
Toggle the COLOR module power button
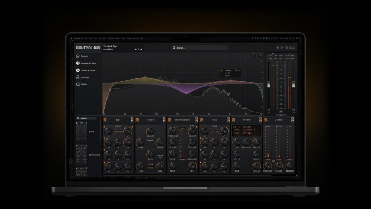(137, 120)
